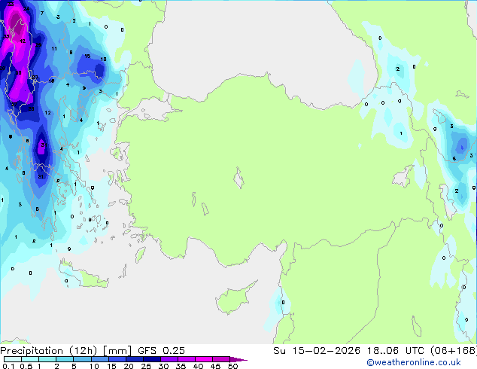Click the '12' precipitation value on map
Image resolution: width=477 pixels, height=369 pixels.
click(x=47, y=113)
